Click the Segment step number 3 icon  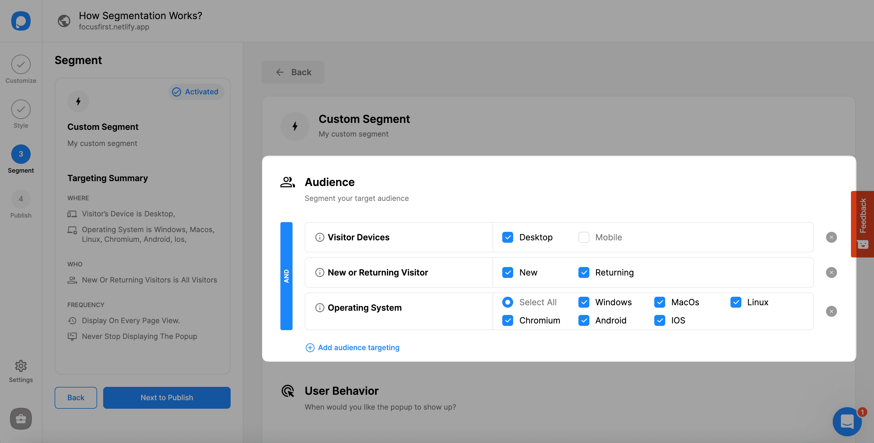20,154
